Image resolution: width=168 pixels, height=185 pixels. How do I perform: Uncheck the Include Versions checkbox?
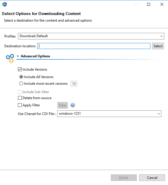(x=20, y=69)
